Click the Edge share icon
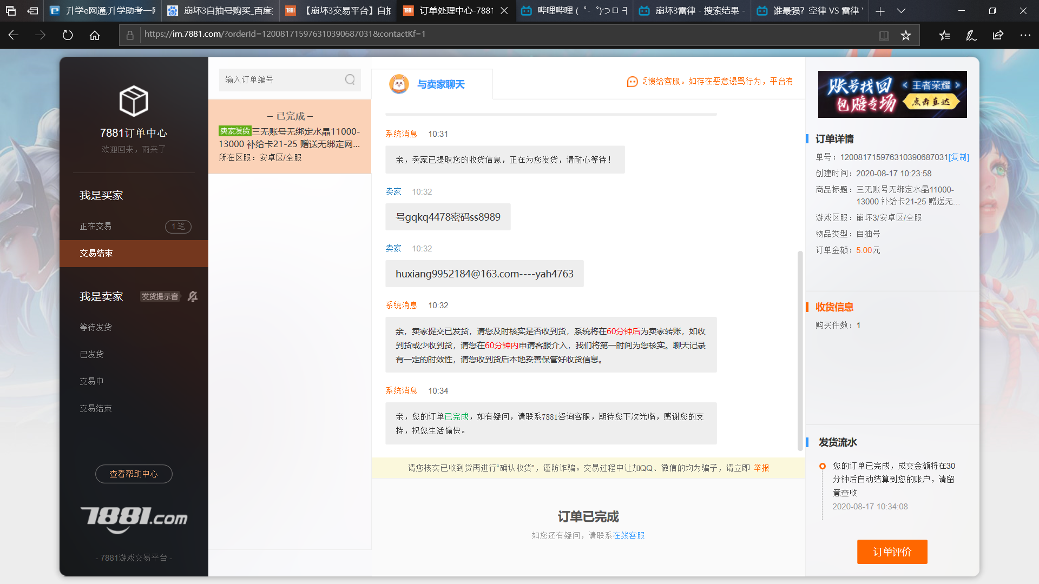The height and width of the screenshot is (584, 1039). click(x=997, y=35)
